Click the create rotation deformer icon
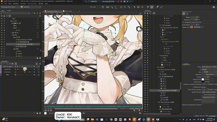217x122 pixels. click(125, 7)
